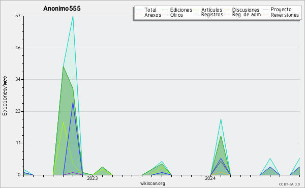Screen dimensions: 305x188
Task: Click the Ediciones/mes axis label
Action: click(5, 96)
